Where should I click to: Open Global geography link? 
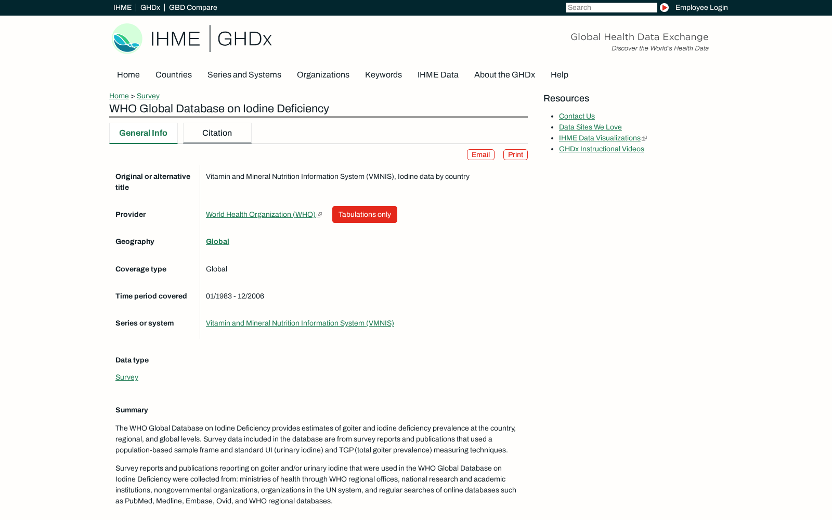click(217, 242)
